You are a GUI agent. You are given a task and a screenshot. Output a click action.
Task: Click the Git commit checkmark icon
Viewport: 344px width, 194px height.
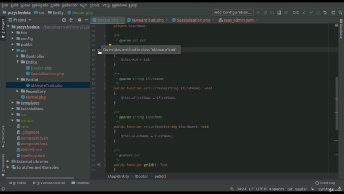coord(311,12)
